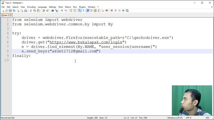
Task: Open Folder as Workspace panel
Action: 103,11
